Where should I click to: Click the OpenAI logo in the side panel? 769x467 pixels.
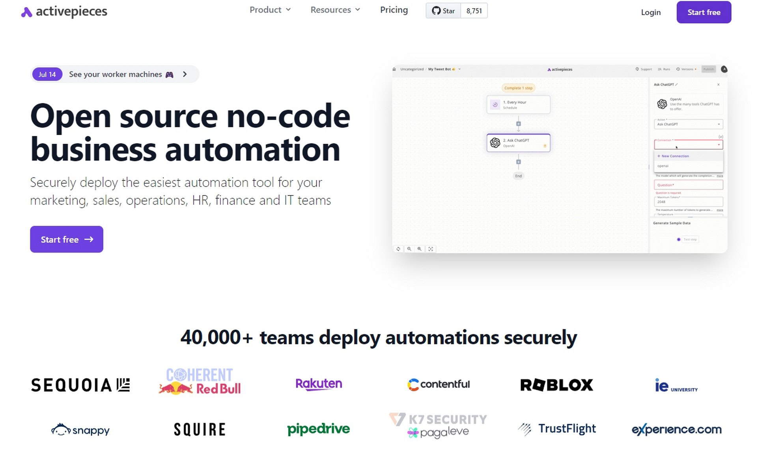tap(662, 104)
